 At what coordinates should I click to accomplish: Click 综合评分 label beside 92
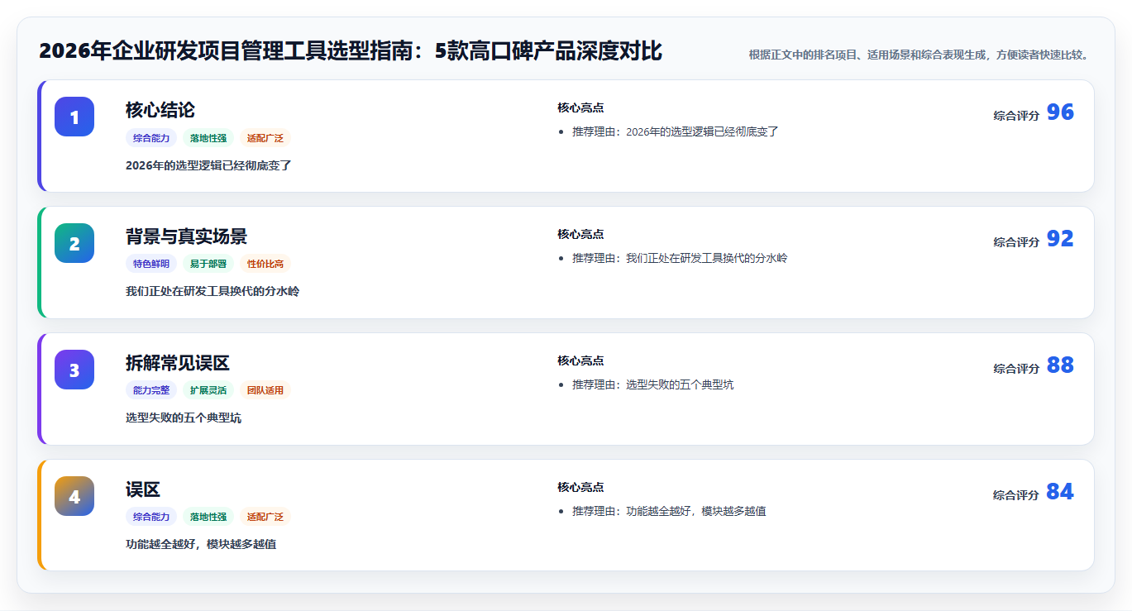(1016, 242)
